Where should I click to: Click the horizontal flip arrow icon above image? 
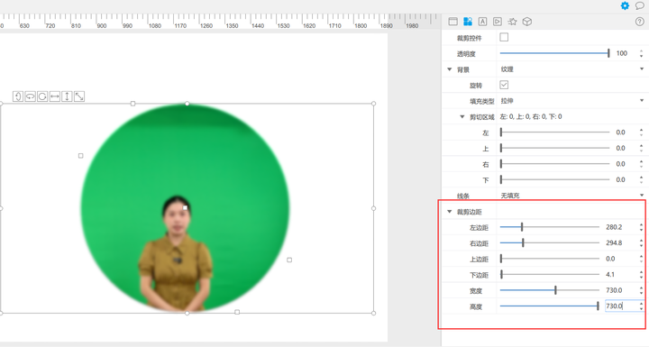(55, 96)
